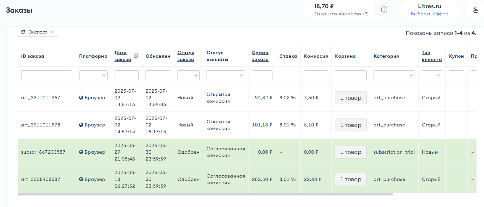This screenshot has width=484, height=207.
Task: Click the 282,50 ₽ order amount
Action: point(262,179)
